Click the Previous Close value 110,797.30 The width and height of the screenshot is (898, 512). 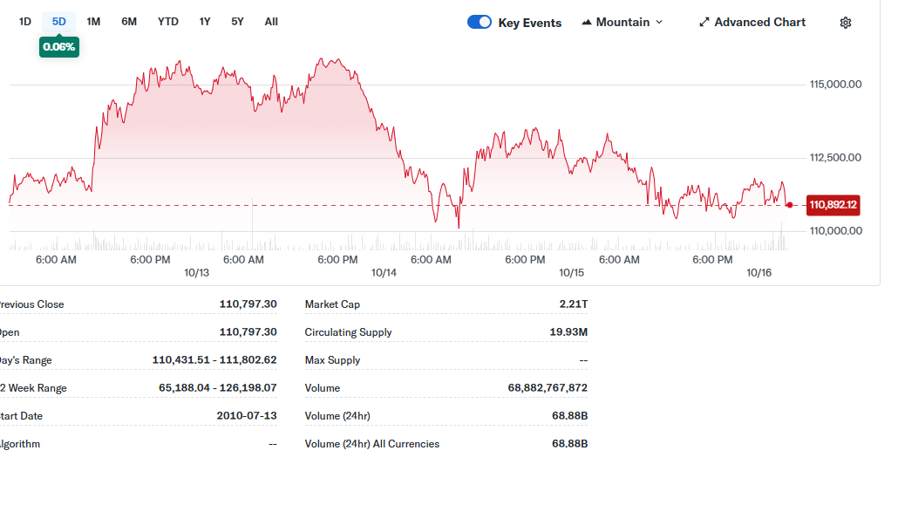click(x=248, y=304)
